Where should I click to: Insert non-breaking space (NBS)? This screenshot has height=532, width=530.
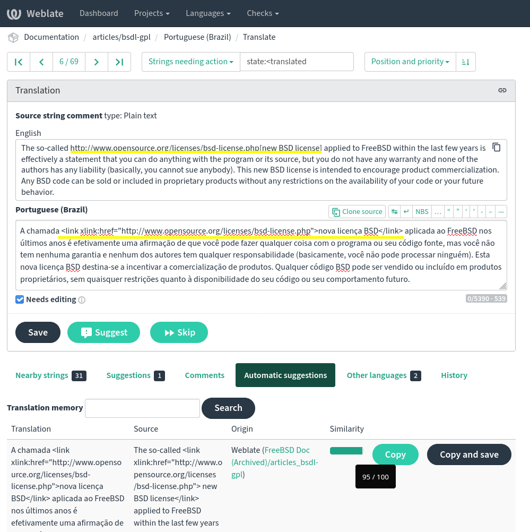[x=422, y=211]
